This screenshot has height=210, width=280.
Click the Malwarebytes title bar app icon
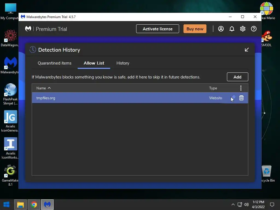coord(23,17)
